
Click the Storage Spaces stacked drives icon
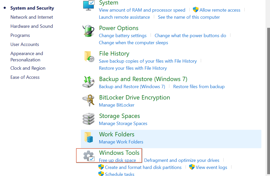88,119
